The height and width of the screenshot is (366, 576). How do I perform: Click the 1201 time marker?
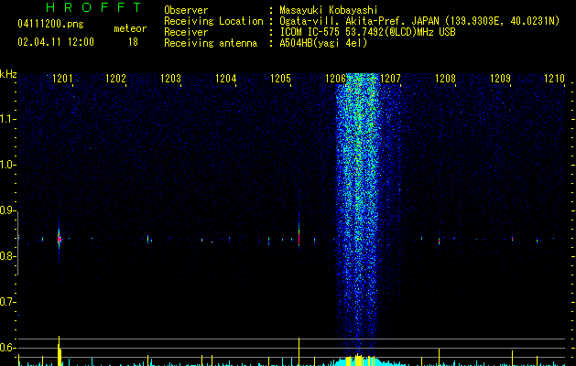(x=62, y=78)
